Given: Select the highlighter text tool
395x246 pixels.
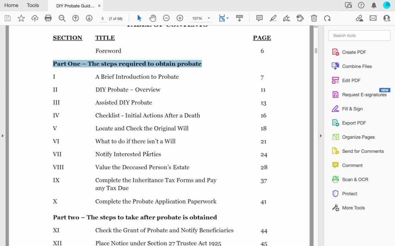Looking at the screenshot, I should pos(273,18).
